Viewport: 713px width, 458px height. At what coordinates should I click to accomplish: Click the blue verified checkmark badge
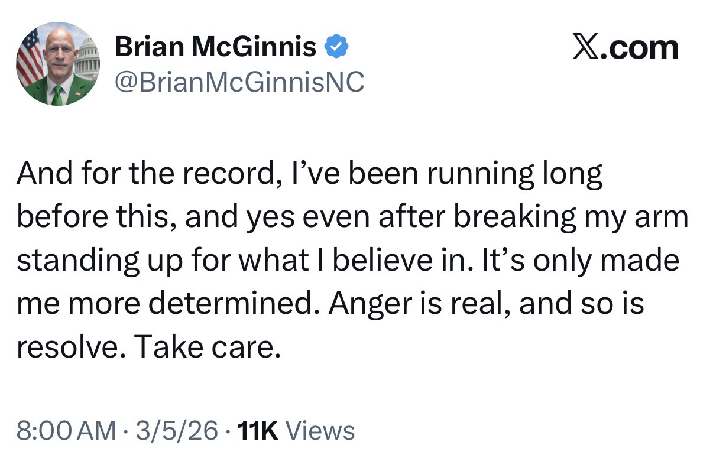[337, 46]
